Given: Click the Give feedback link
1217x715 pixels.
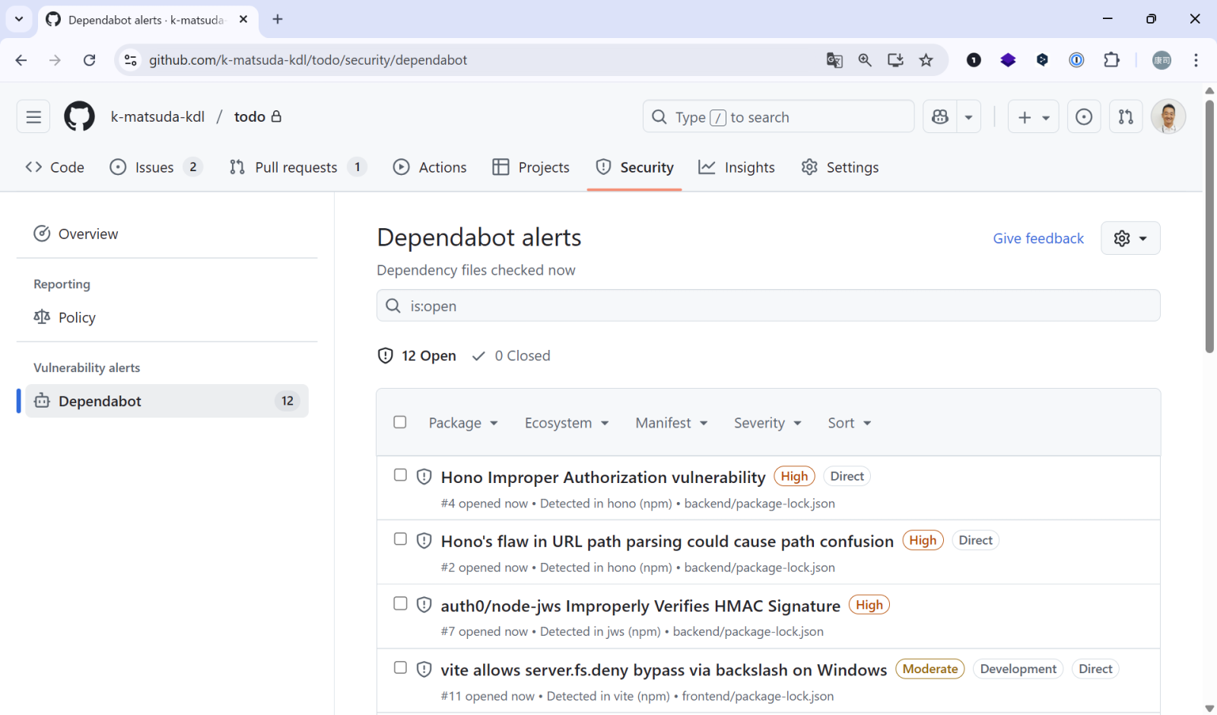Looking at the screenshot, I should click(x=1037, y=239).
